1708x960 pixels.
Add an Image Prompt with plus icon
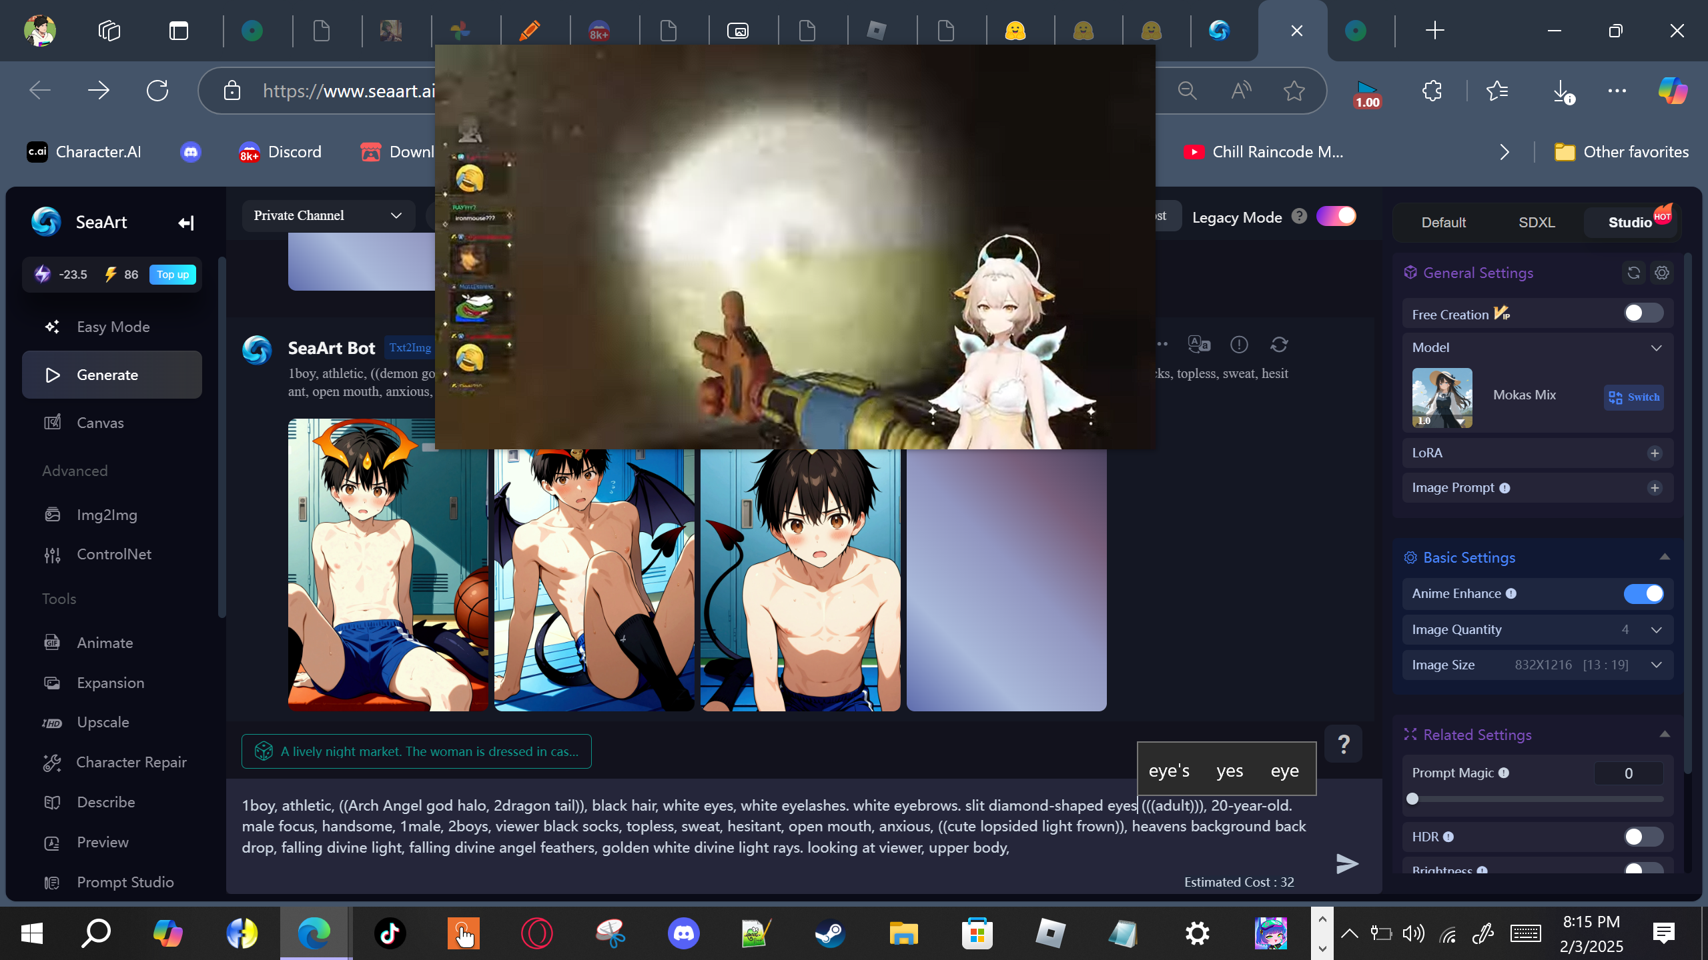point(1655,488)
